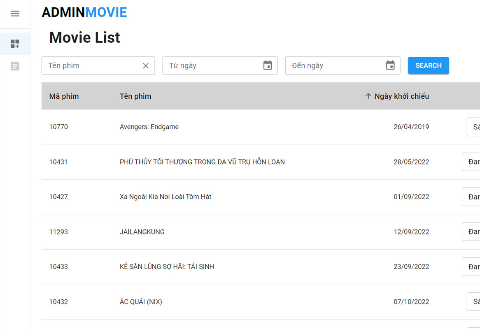
Task: Open the hamburger navigation menu
Action: pyautogui.click(x=15, y=13)
